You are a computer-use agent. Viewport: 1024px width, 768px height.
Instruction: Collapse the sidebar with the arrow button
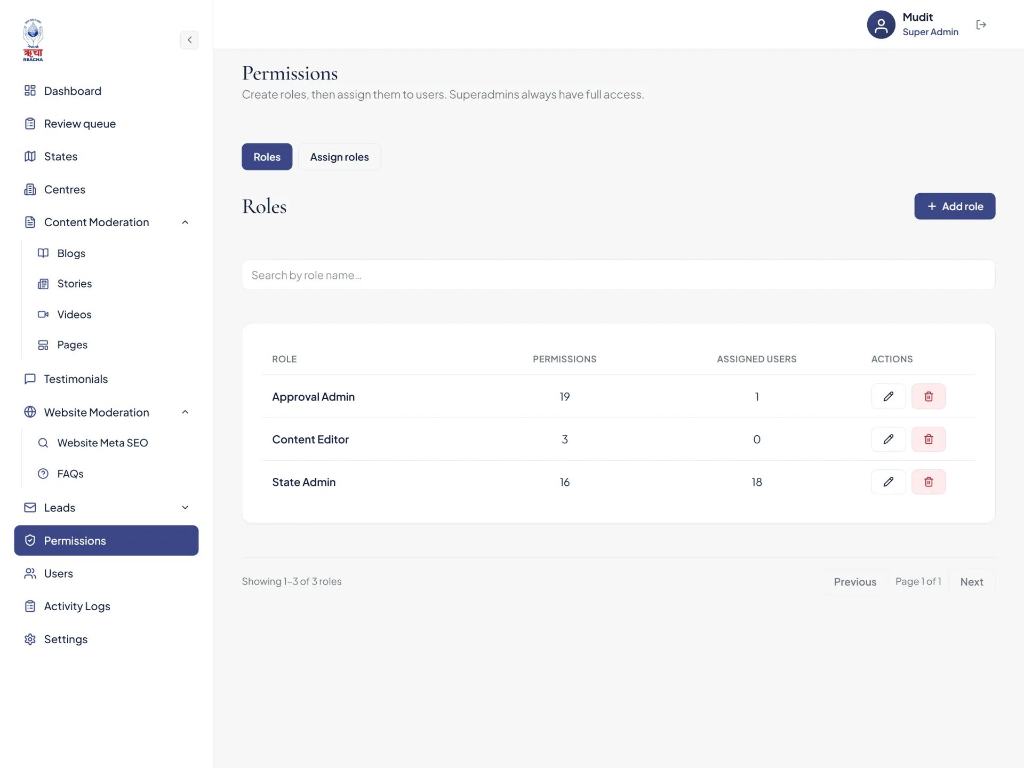[x=189, y=40]
